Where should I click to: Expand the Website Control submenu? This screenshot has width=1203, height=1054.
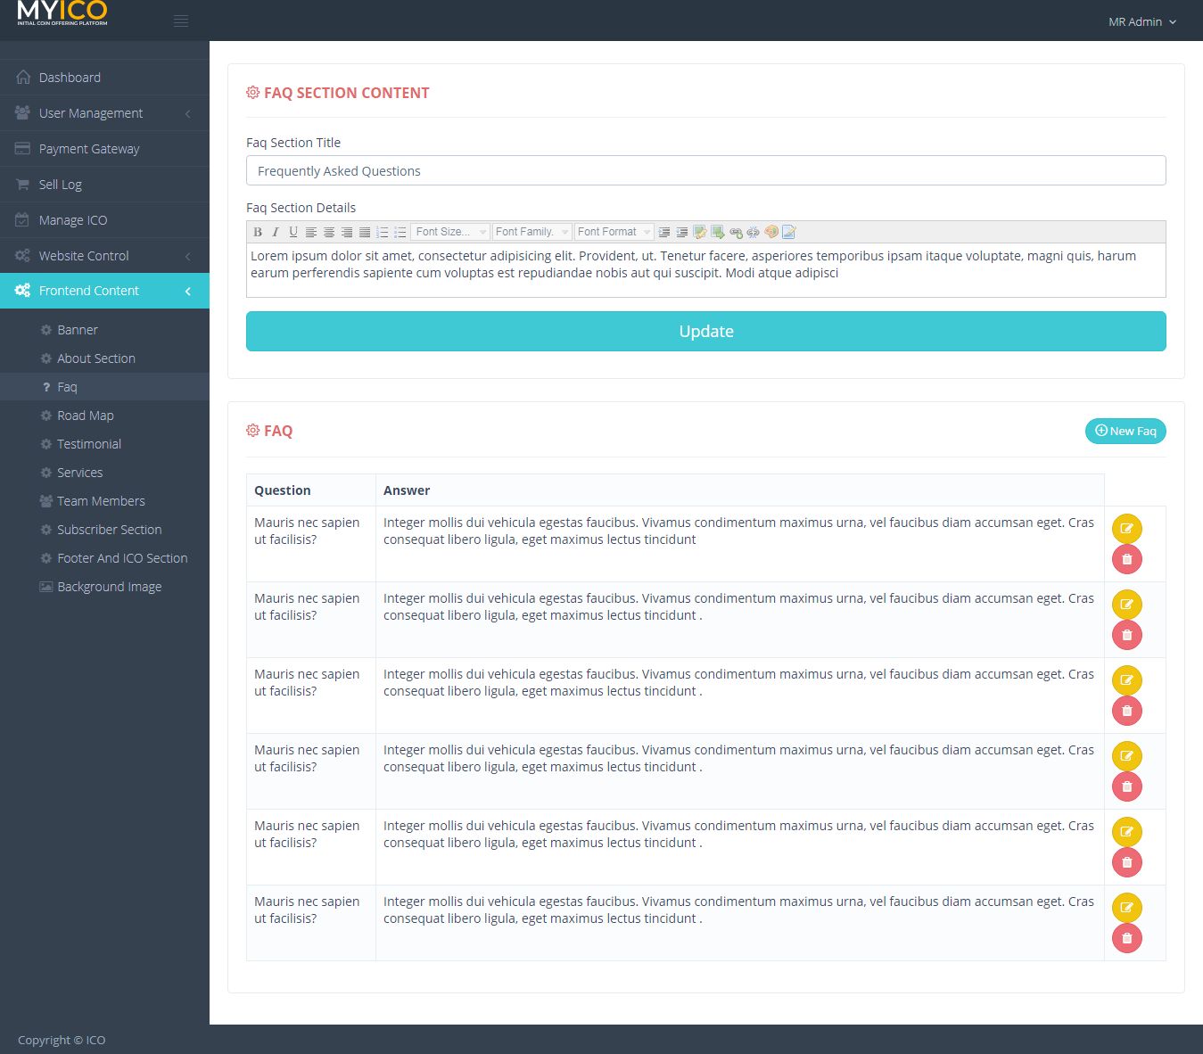coord(104,256)
